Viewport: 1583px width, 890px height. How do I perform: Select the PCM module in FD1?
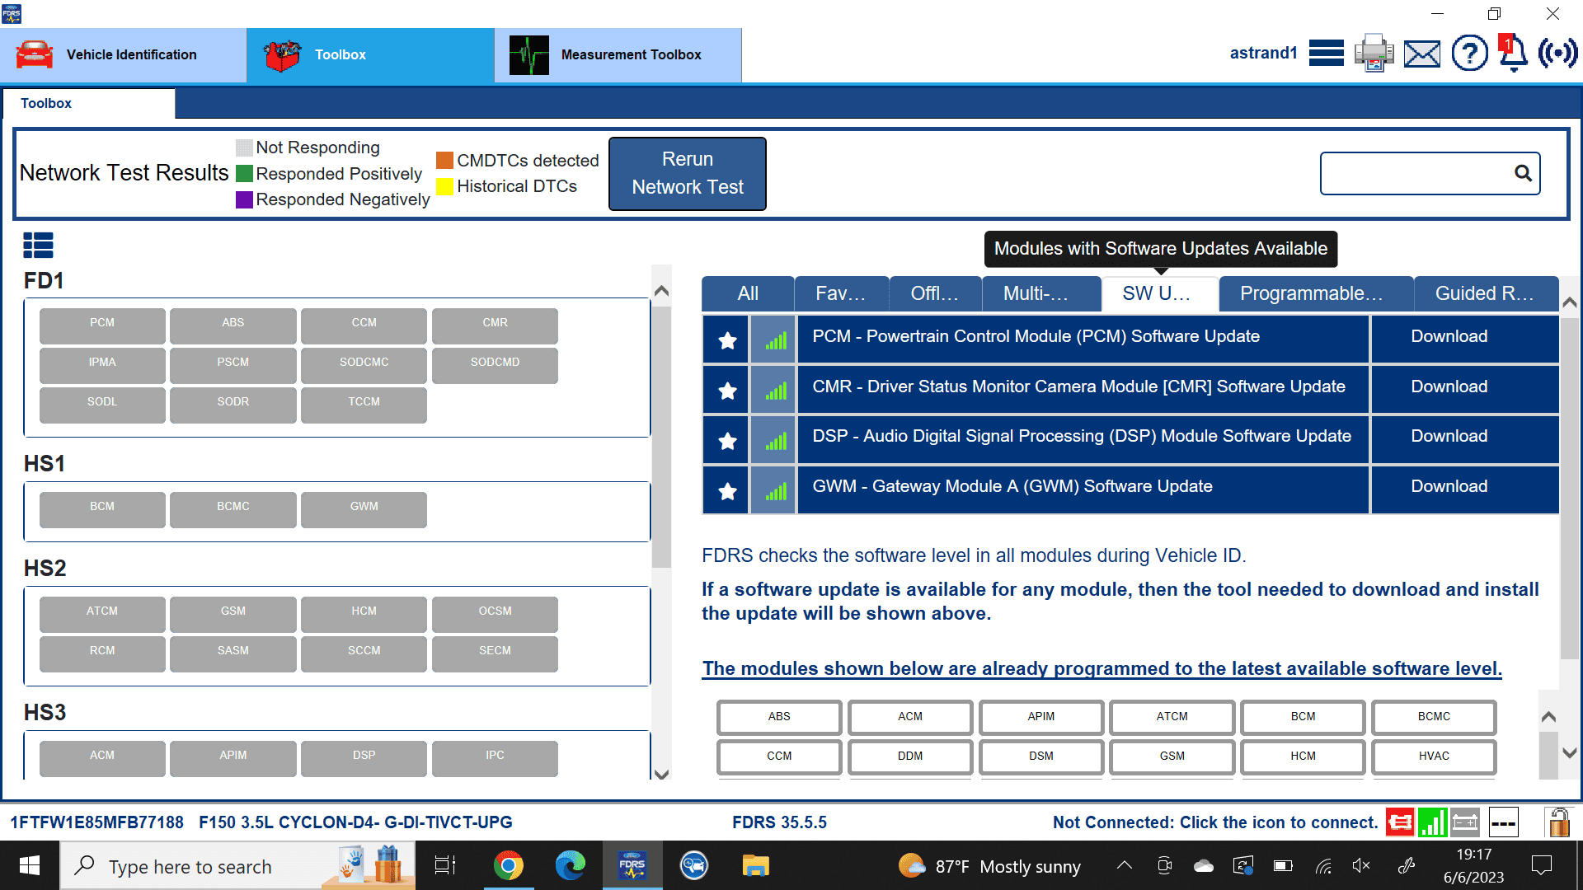point(102,326)
